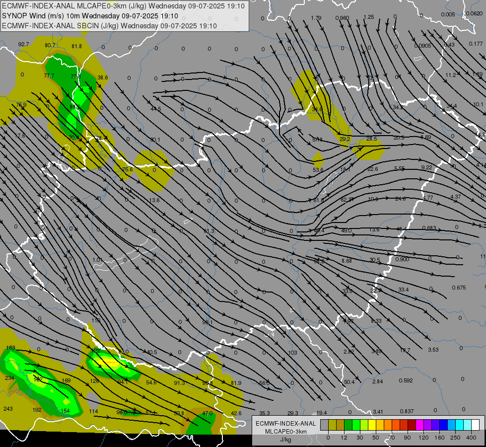The image size is (486, 447).
Task: Click the map value '3.41'
Action: 378,412
